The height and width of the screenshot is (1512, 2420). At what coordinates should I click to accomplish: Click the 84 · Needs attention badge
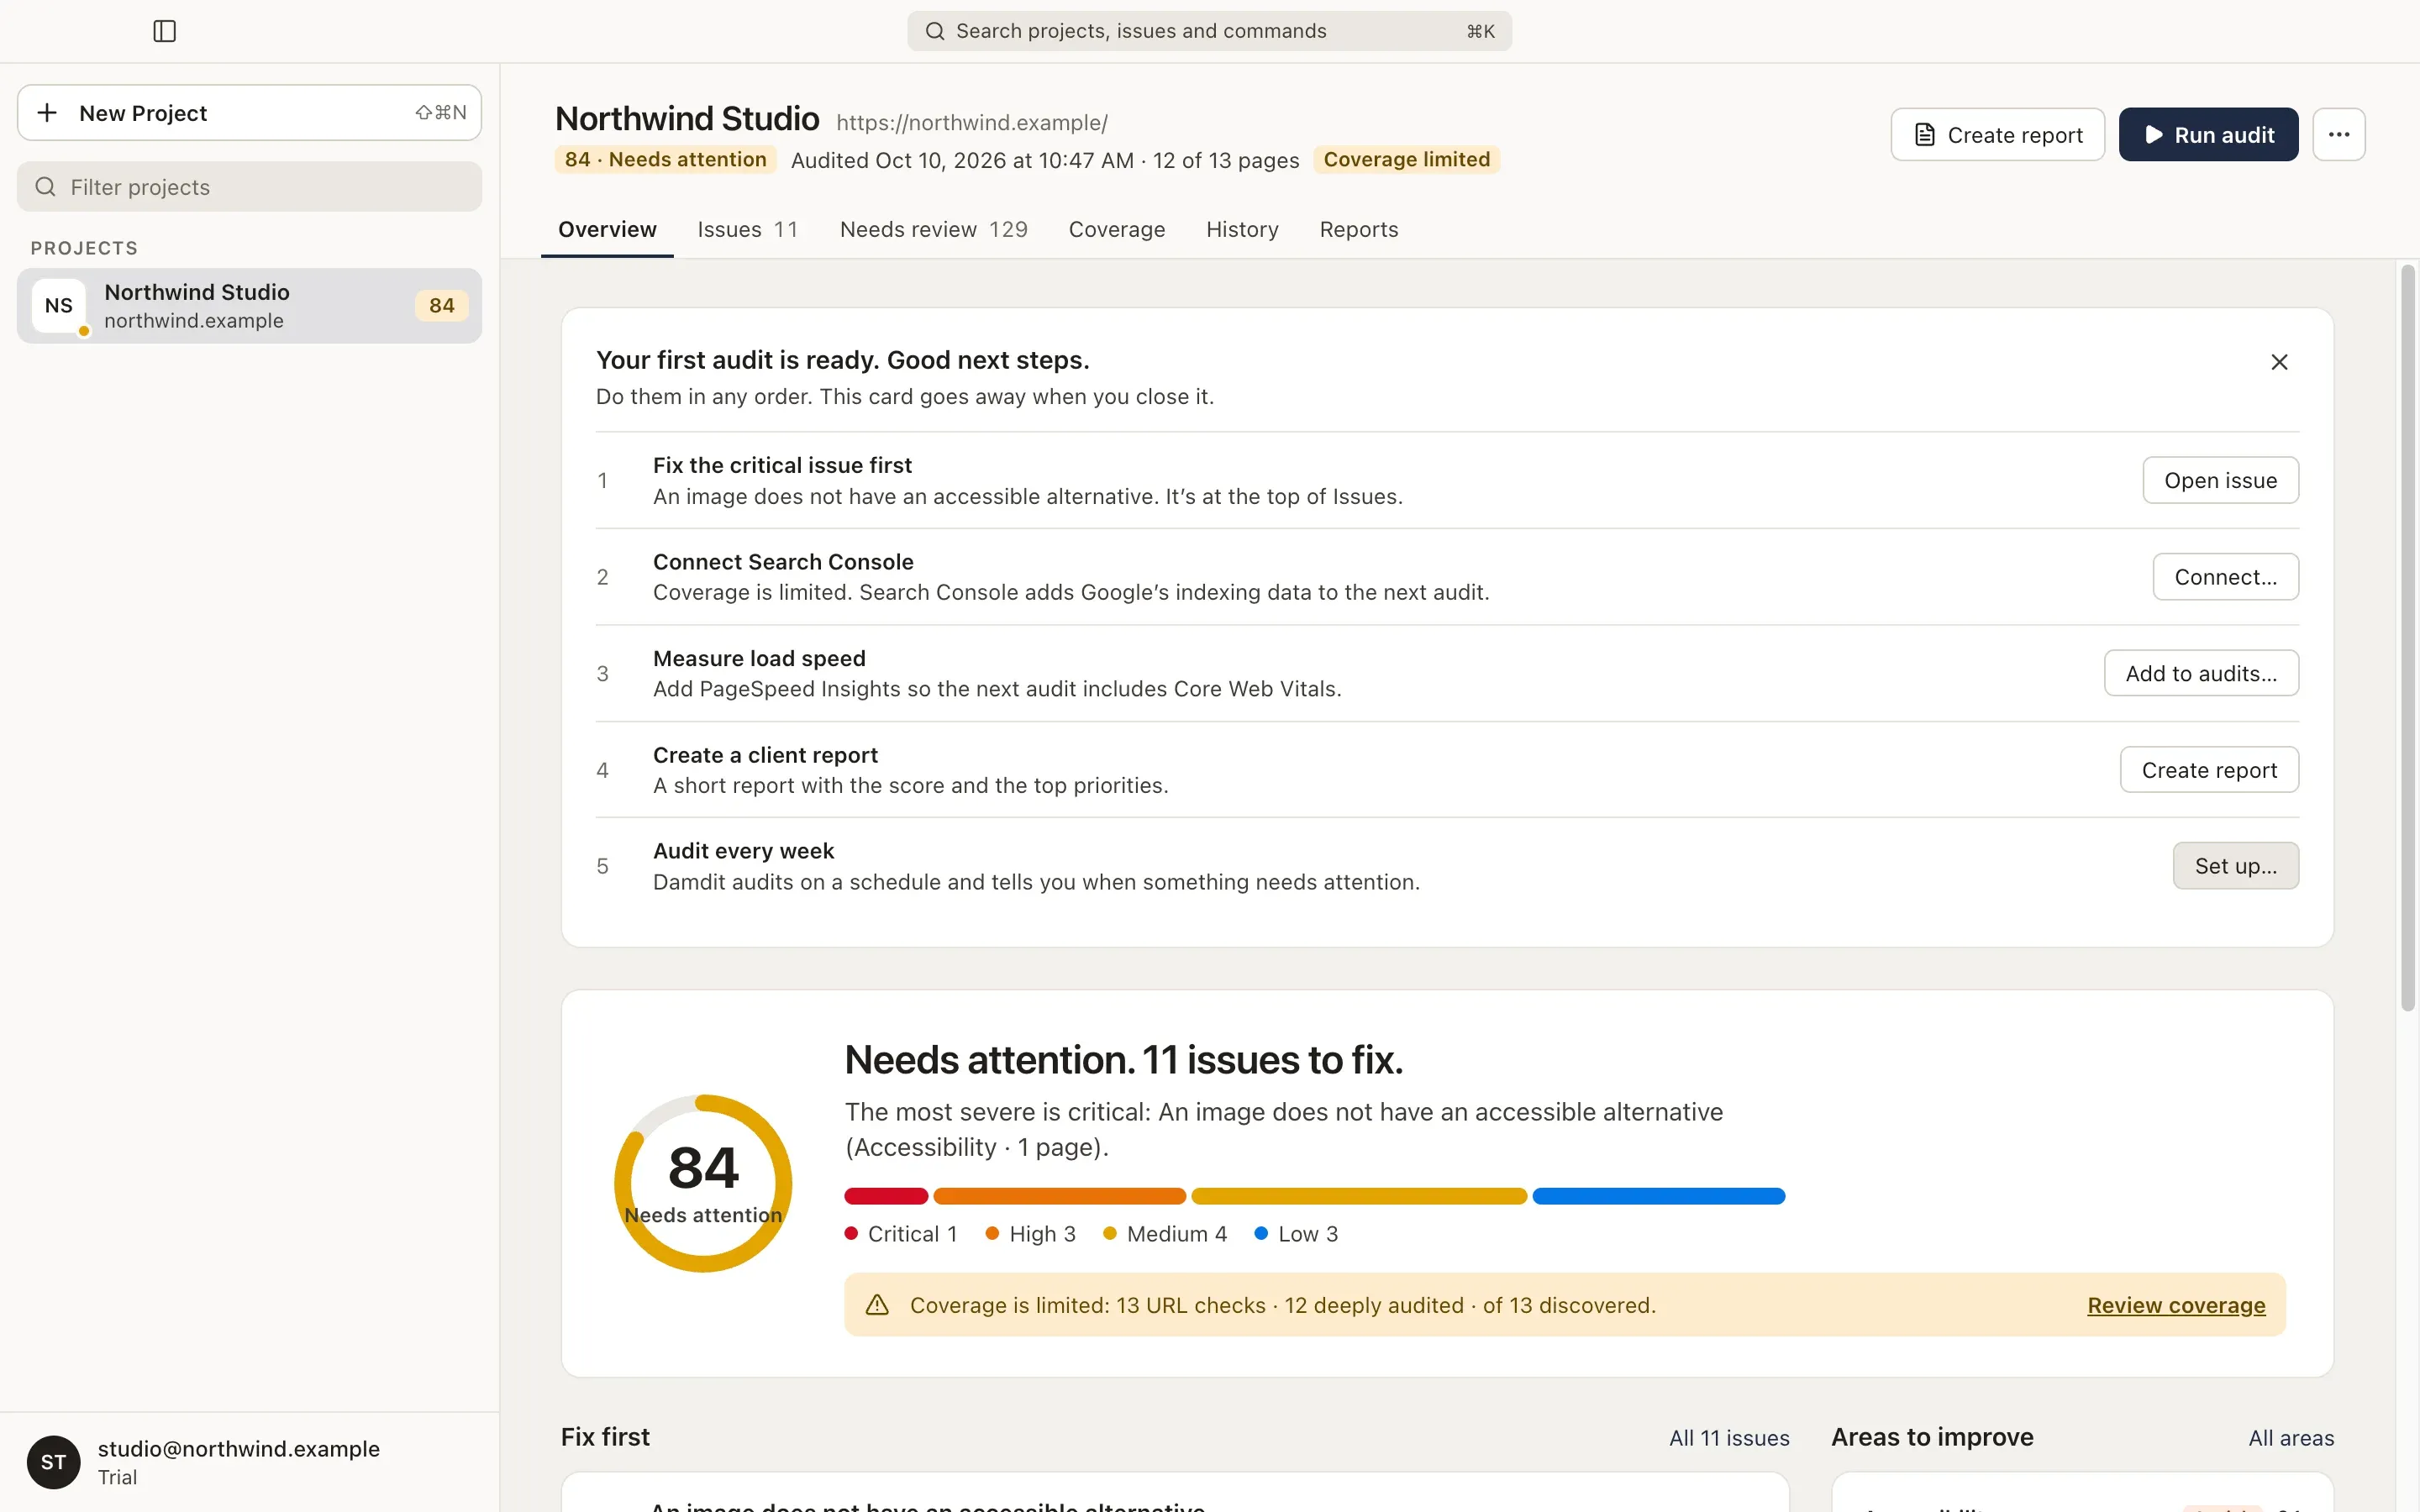pyautogui.click(x=665, y=160)
